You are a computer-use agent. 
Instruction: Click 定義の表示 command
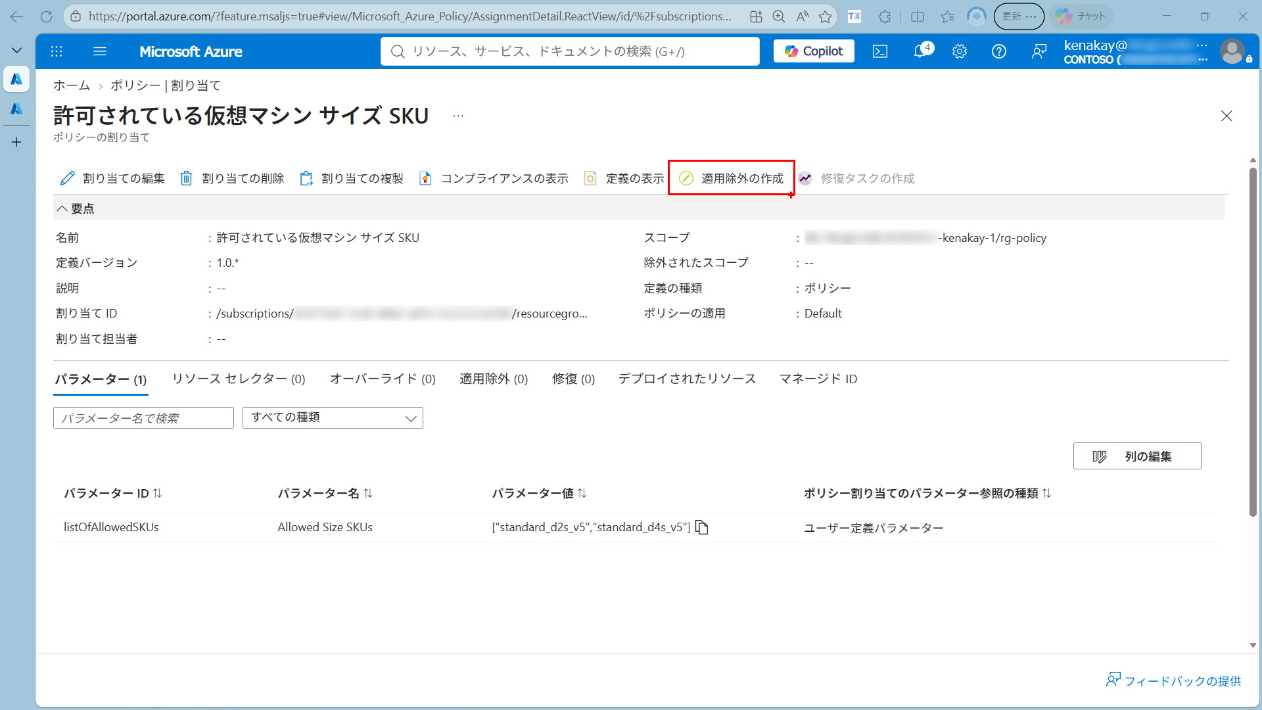click(624, 178)
